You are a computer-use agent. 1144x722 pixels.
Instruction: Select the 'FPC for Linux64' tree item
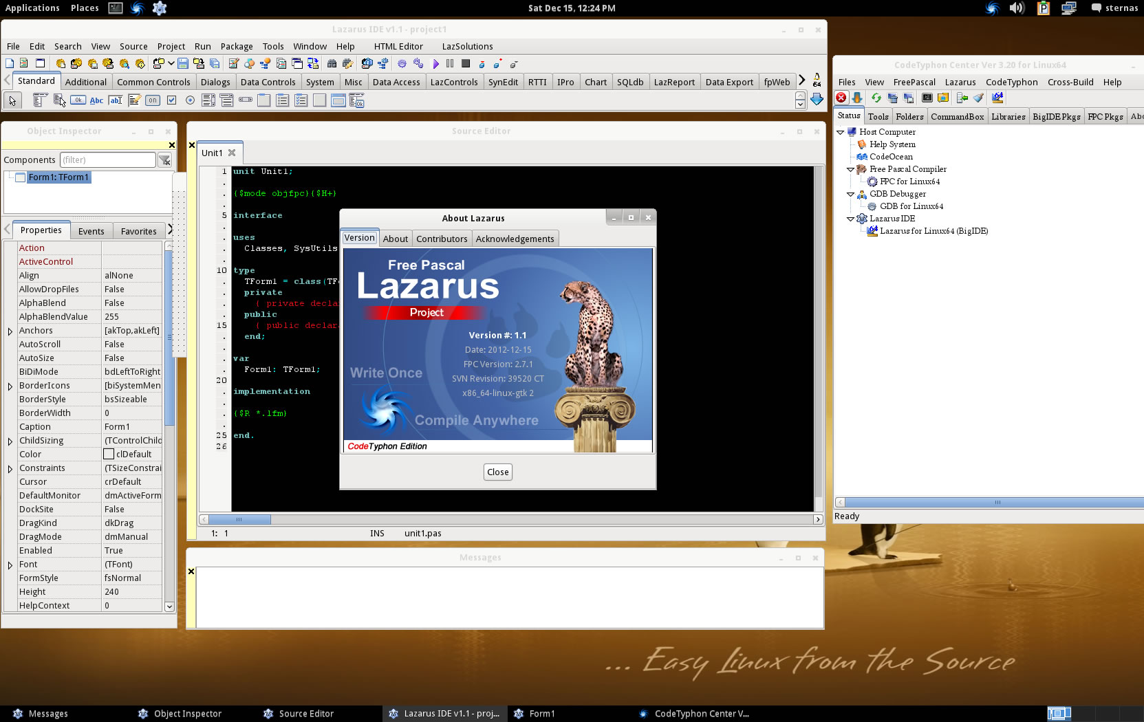point(909,182)
